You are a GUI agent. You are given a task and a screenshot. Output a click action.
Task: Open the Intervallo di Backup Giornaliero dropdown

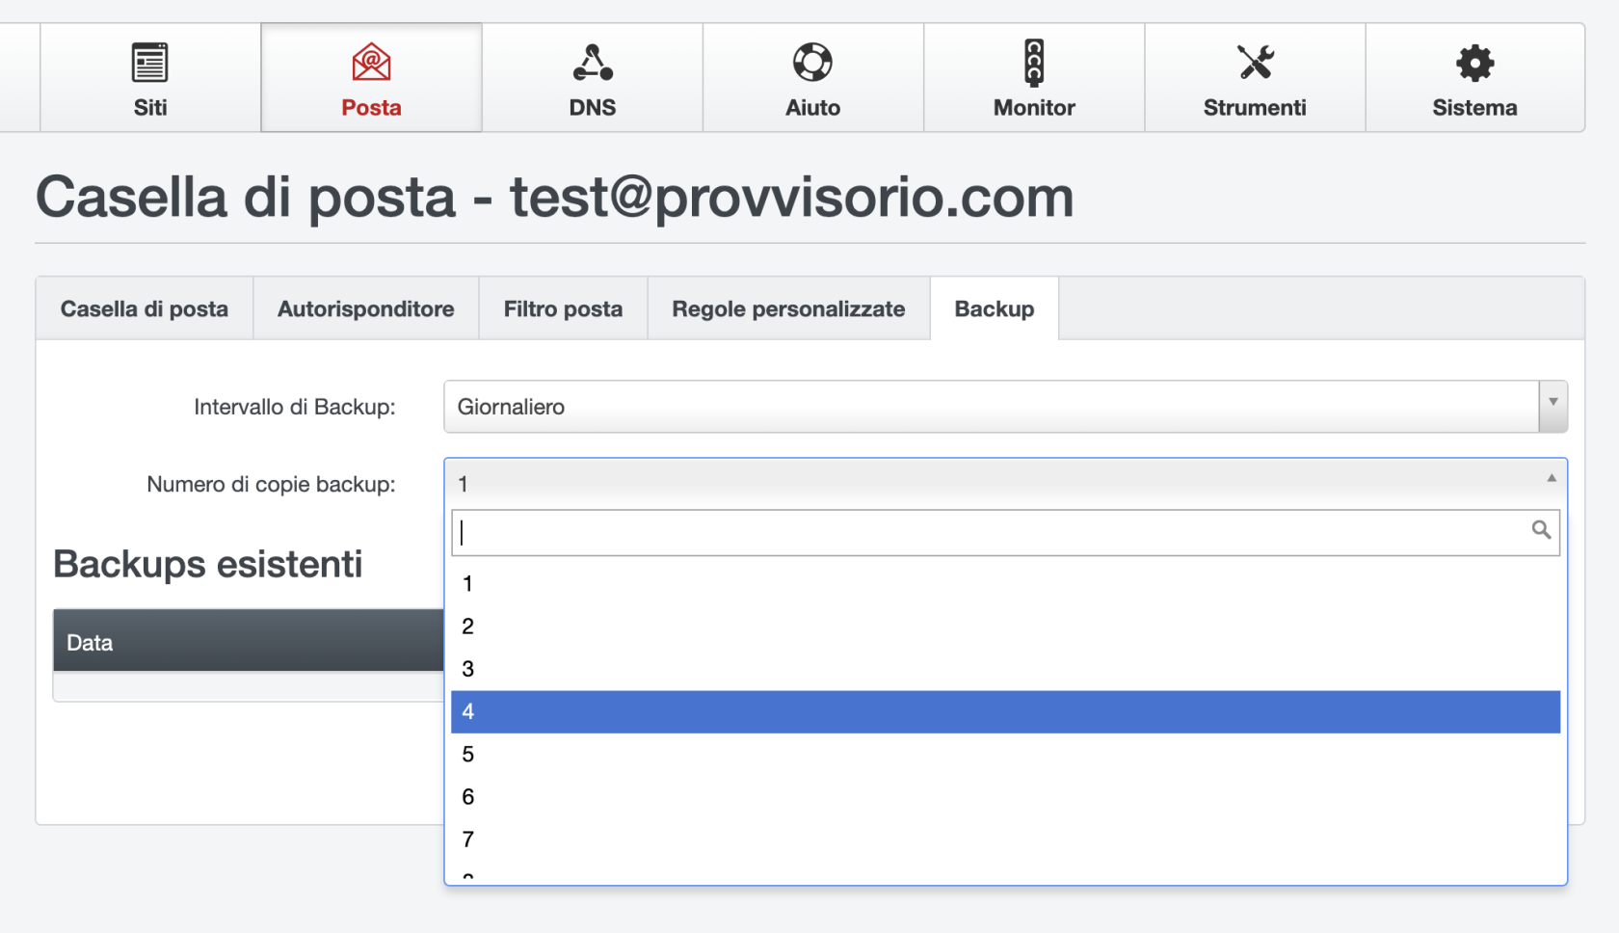[x=1005, y=407]
